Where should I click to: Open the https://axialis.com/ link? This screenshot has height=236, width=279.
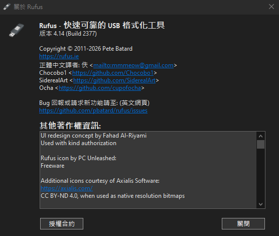67,188
